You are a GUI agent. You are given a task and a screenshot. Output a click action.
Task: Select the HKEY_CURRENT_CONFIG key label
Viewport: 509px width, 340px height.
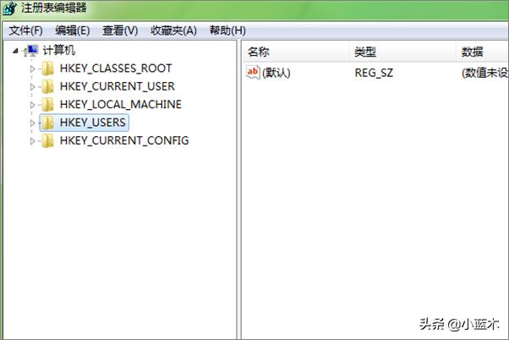pos(124,140)
